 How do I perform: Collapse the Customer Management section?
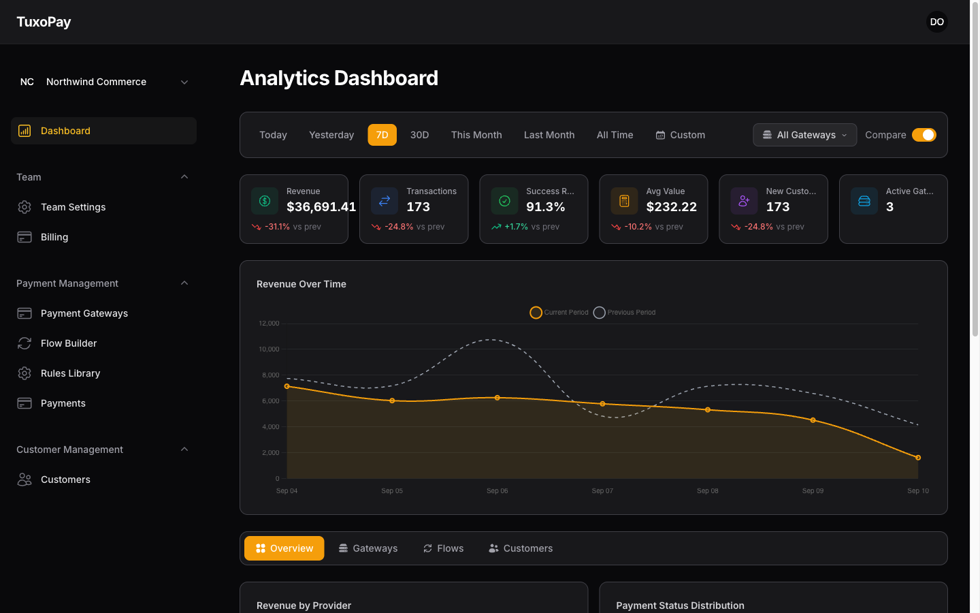tap(103, 450)
